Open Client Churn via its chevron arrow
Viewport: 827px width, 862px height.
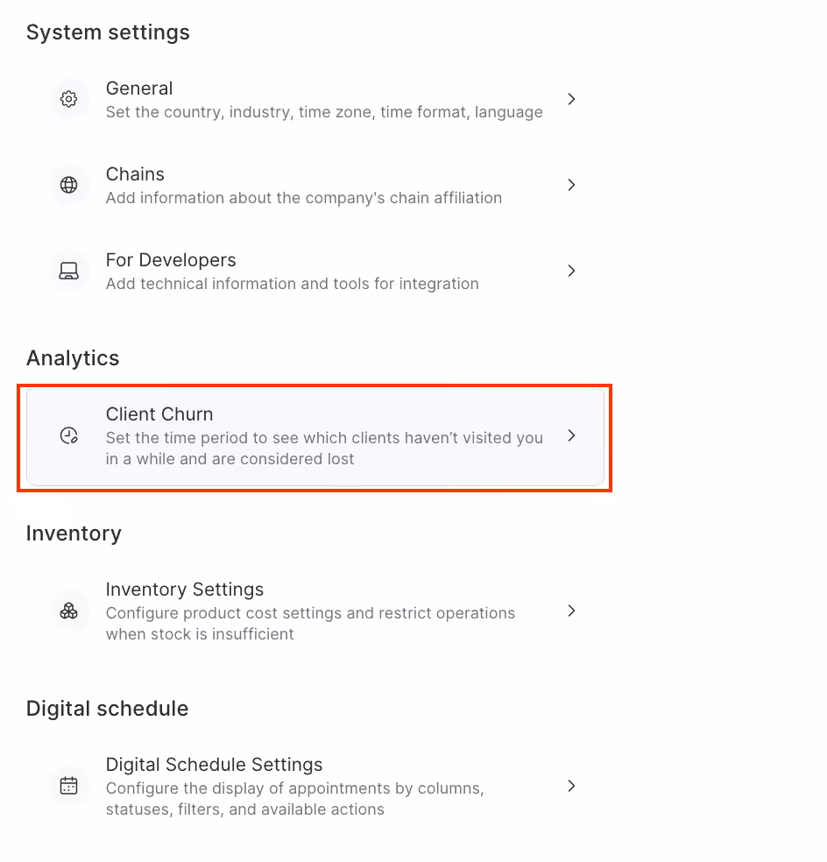point(571,435)
